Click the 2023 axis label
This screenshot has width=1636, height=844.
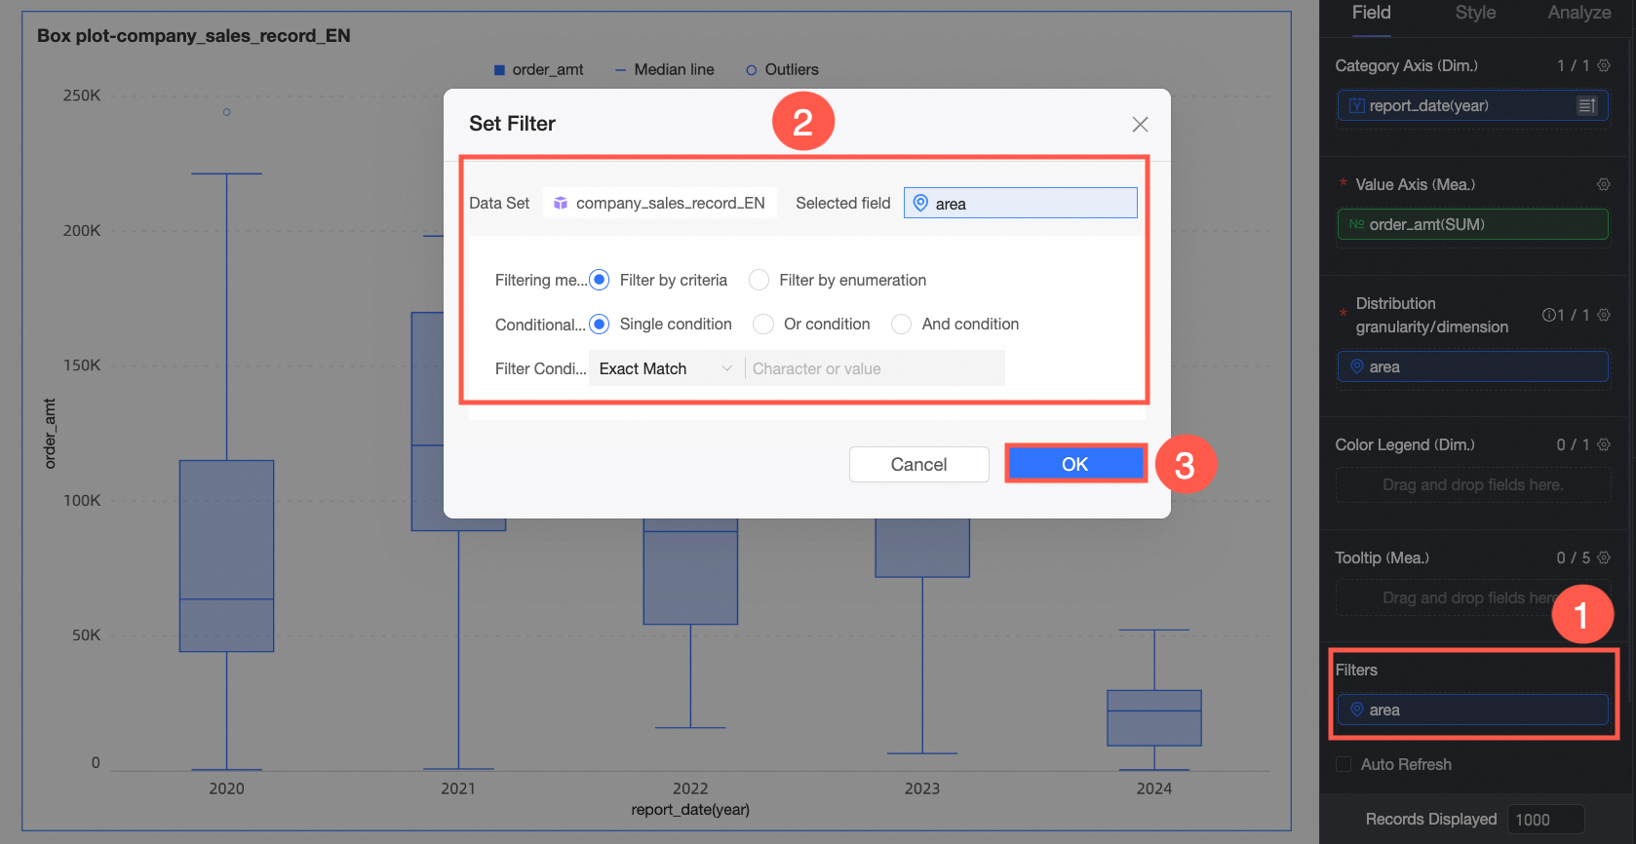click(922, 788)
